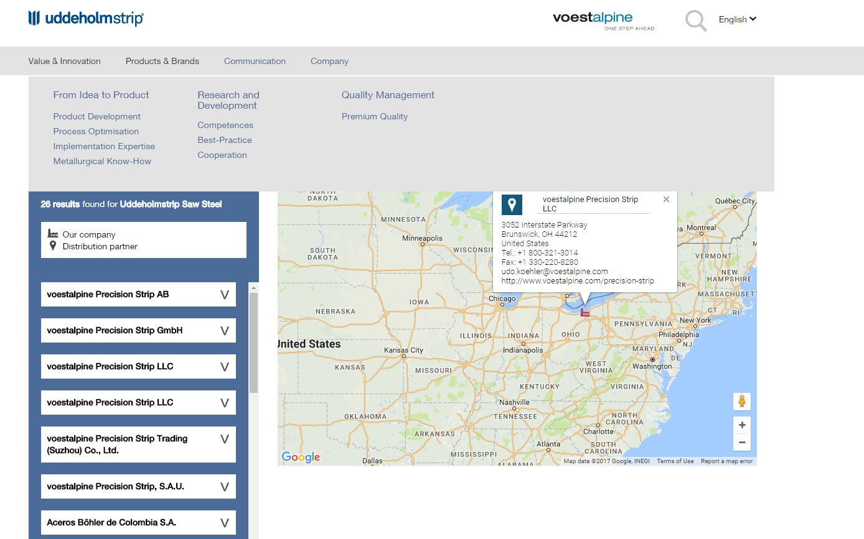
Task: Expand voestalpine Precision Strip GmbH entry
Action: click(138, 331)
